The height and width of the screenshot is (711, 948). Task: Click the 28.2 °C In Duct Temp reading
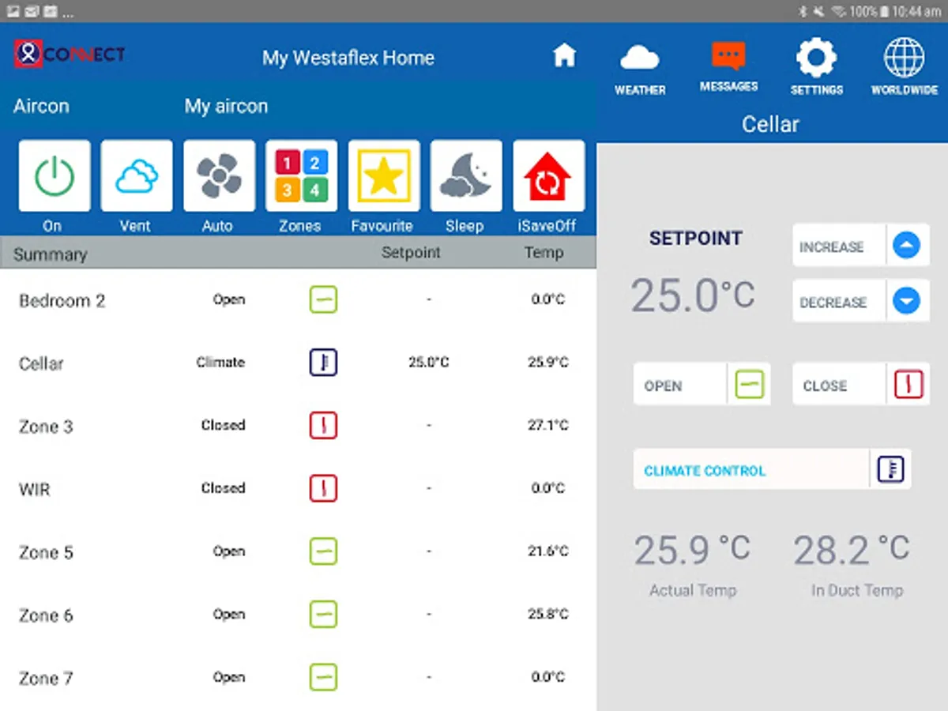[x=851, y=548]
